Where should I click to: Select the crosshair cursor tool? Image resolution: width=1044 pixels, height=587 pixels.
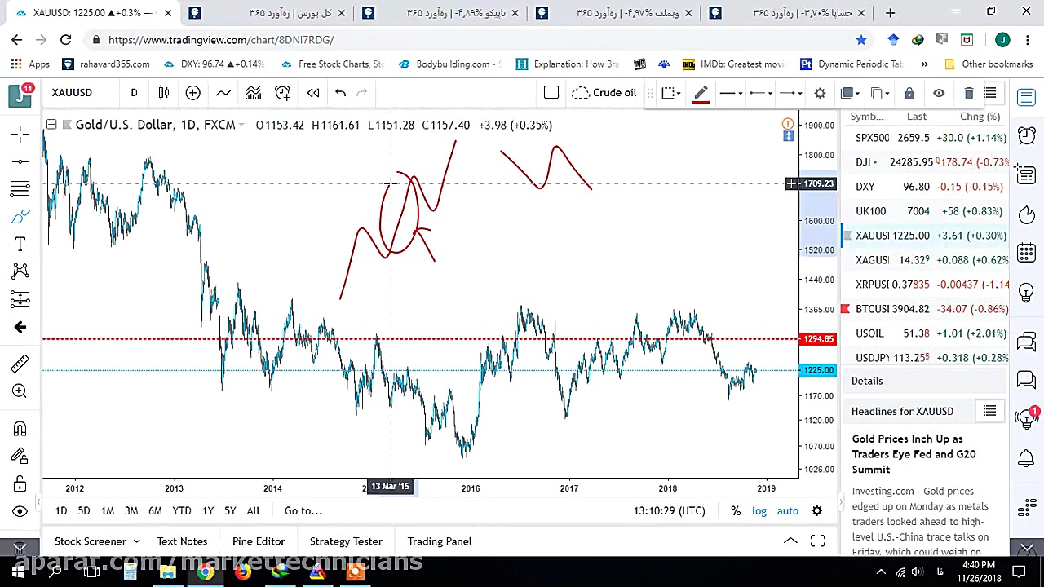pos(20,133)
